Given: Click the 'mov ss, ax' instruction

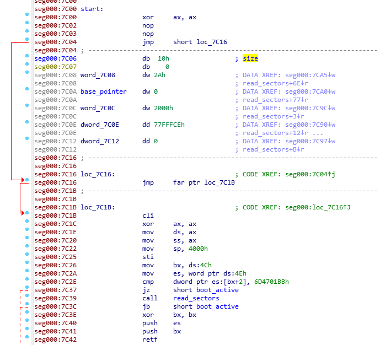Looking at the screenshot, I should click(x=169, y=240).
